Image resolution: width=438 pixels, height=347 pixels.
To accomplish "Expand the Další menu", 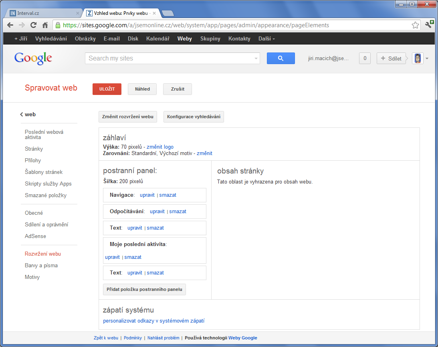I will tap(266, 39).
